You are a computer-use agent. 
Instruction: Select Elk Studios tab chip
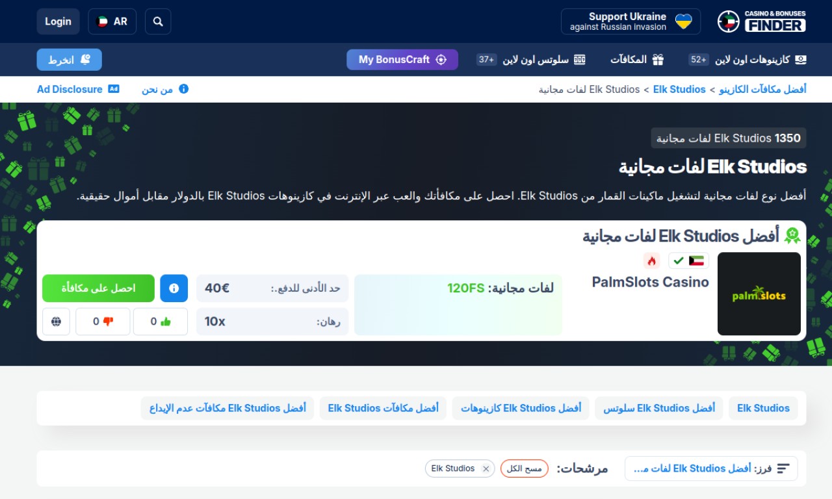coord(763,408)
